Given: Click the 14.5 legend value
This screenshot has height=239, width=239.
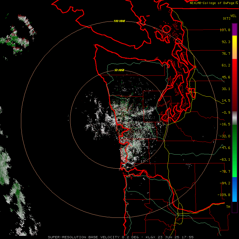Looking at the screenshot, I should 226,101.
